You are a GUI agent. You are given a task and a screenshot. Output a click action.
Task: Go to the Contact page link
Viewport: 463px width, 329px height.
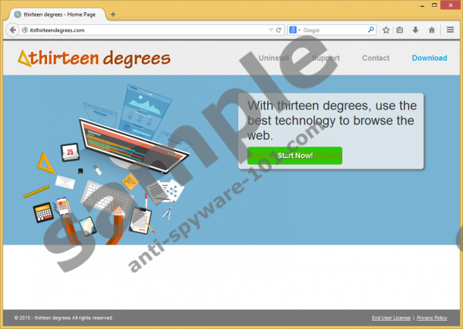[x=376, y=58]
